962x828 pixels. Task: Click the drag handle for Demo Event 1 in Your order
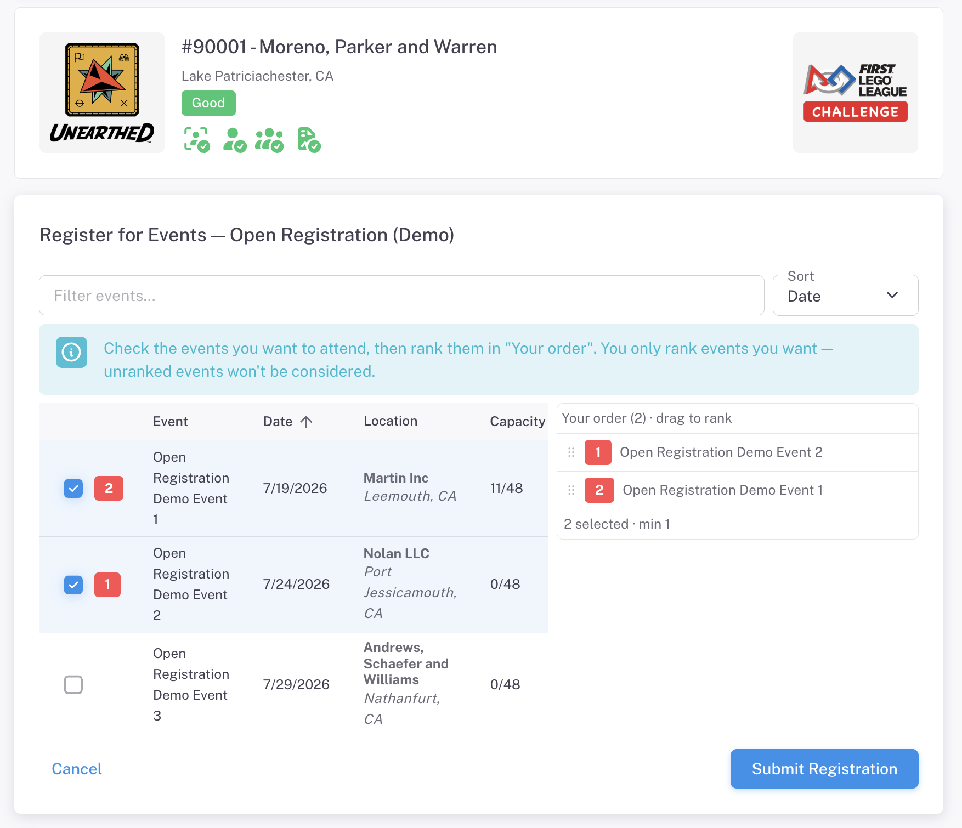571,490
